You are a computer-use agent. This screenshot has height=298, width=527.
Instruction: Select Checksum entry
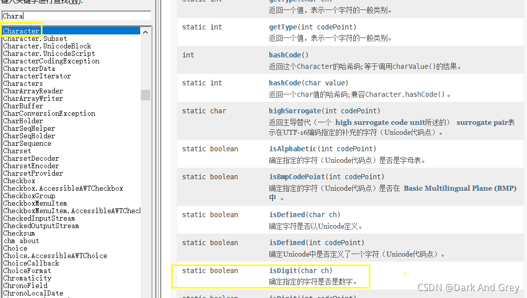pyautogui.click(x=19, y=233)
